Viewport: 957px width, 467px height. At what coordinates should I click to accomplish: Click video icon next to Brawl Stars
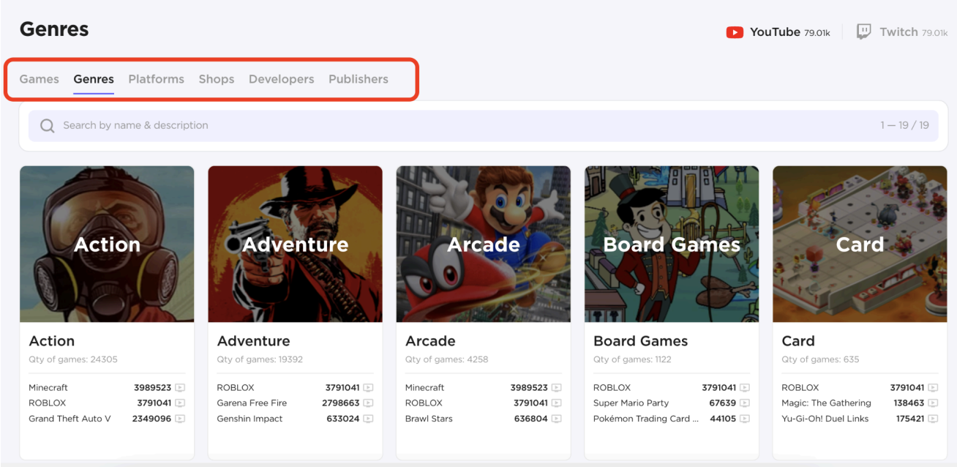(x=557, y=419)
